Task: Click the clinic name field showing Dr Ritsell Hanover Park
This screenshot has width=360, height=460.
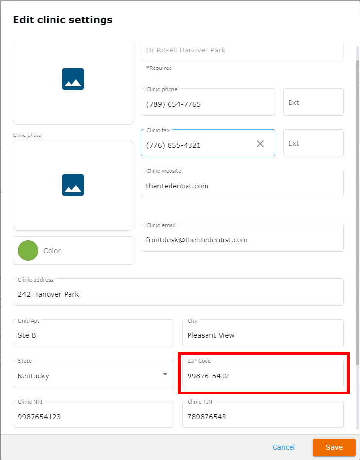Action: (242, 51)
